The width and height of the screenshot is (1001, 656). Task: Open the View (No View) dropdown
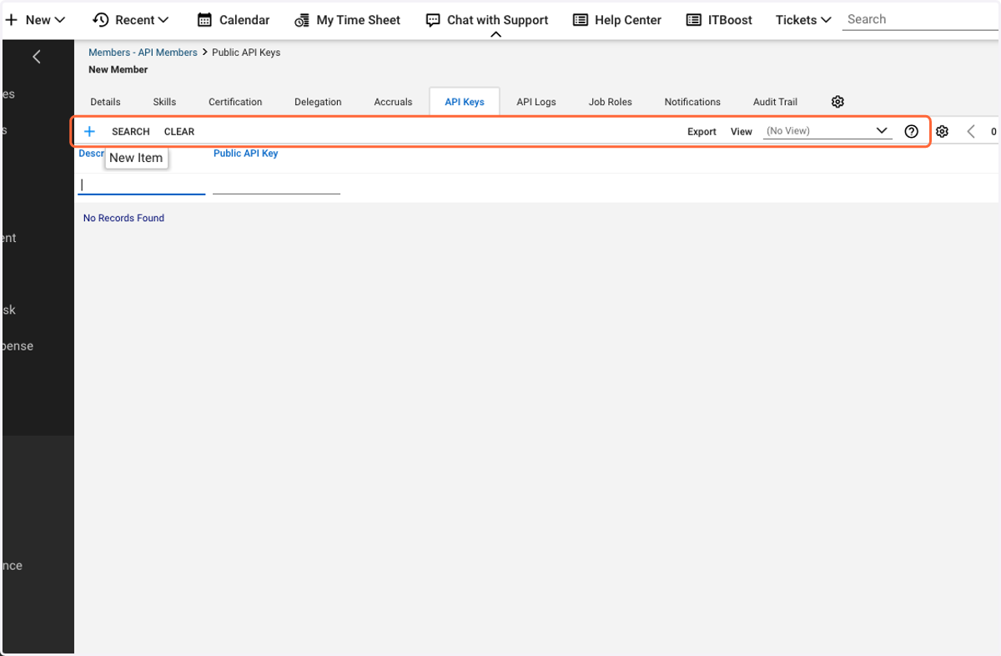pos(827,131)
